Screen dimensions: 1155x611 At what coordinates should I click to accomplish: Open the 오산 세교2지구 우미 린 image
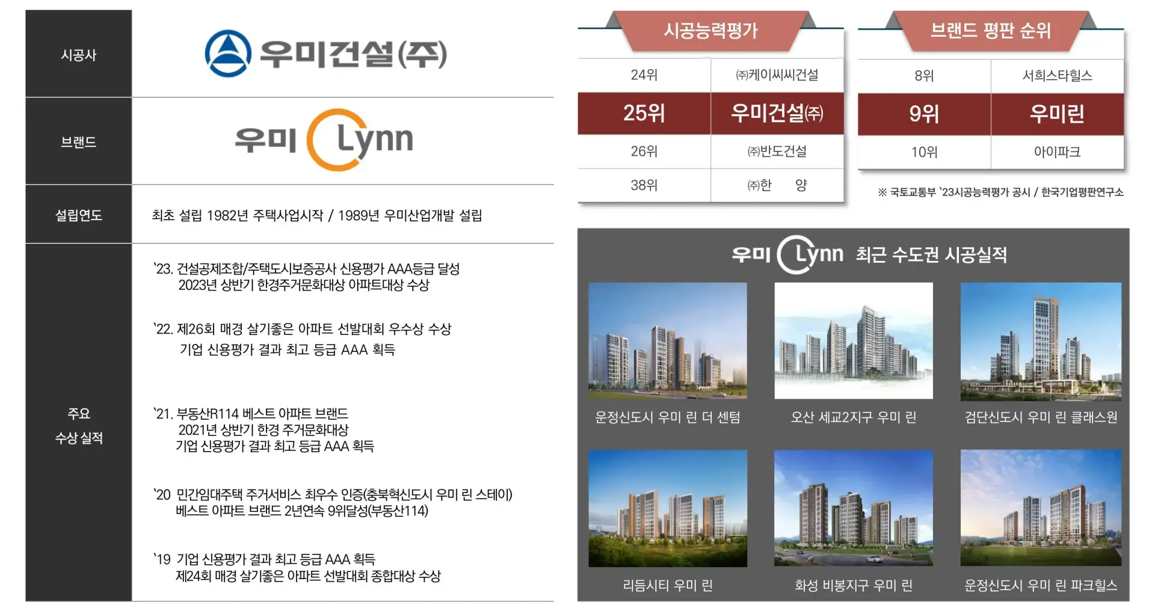pos(854,341)
